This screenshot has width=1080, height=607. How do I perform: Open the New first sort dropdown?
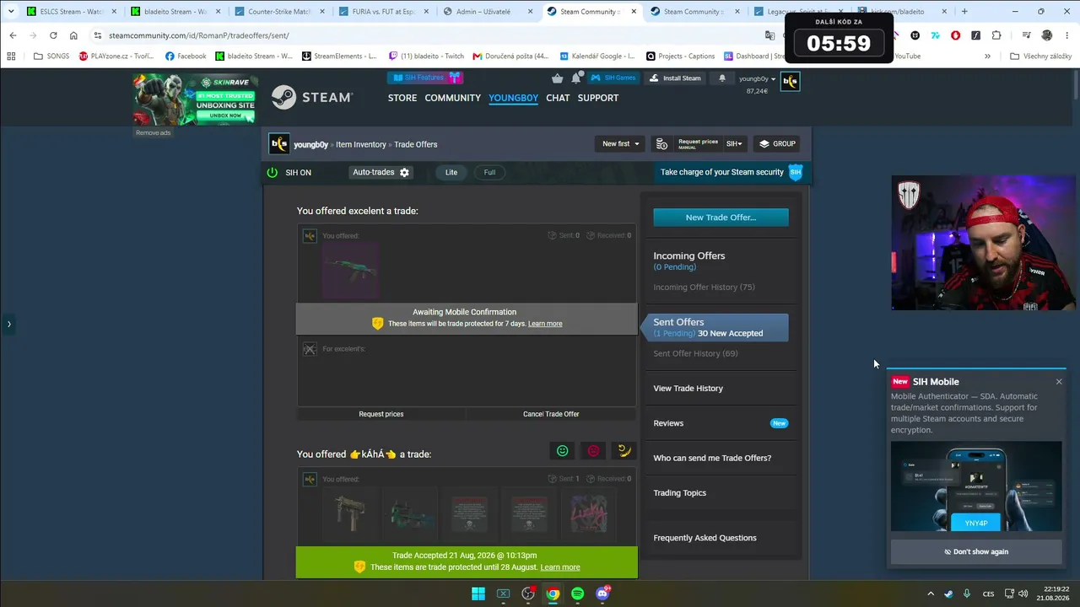click(620, 144)
